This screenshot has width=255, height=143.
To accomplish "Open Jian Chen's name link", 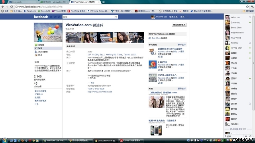I will pos(156,38).
